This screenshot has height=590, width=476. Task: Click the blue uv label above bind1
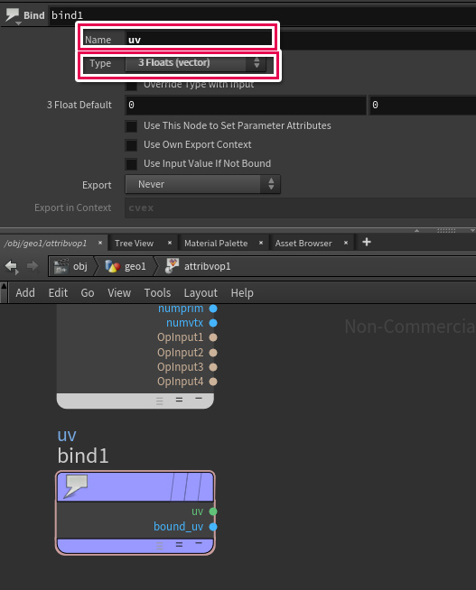tap(67, 436)
